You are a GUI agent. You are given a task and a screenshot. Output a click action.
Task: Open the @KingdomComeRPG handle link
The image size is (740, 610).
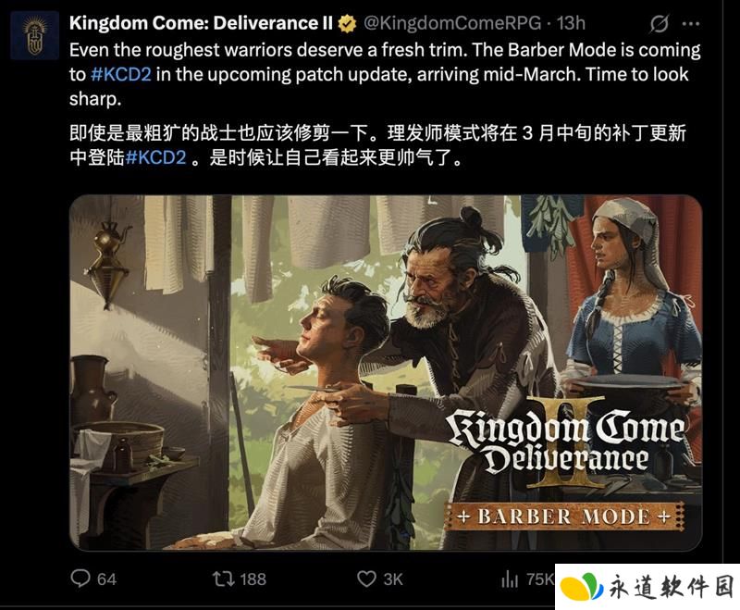point(452,23)
